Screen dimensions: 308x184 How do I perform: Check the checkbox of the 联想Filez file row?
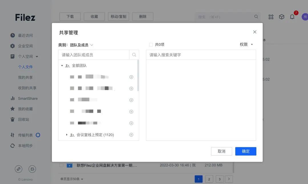tap(62, 165)
